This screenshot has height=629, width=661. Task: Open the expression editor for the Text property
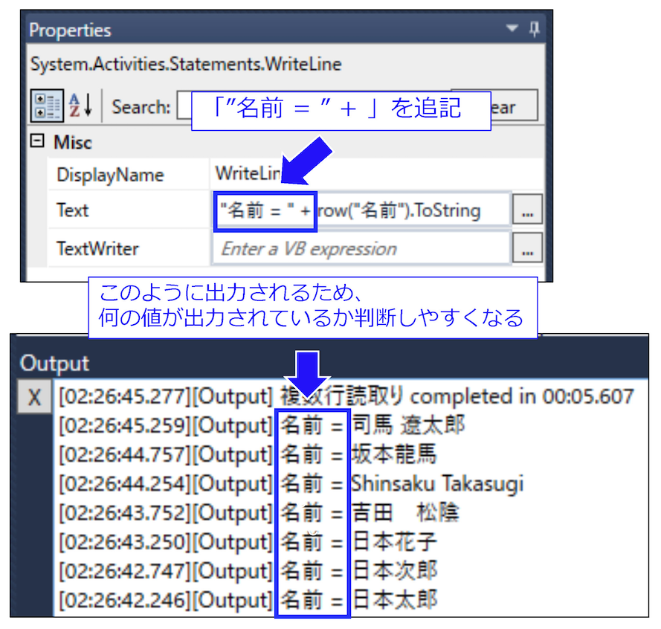click(x=527, y=210)
